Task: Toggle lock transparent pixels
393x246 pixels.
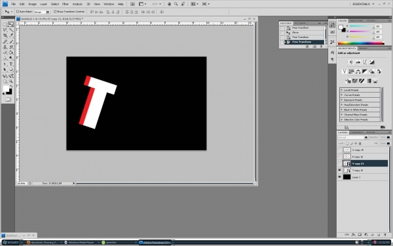Action: (347, 143)
